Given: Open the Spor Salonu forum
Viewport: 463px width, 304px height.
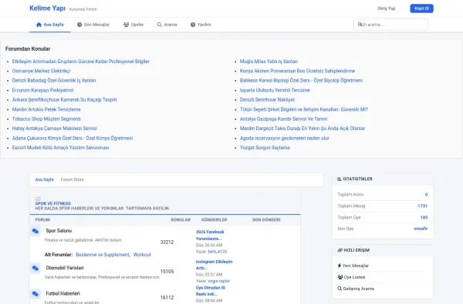Looking at the screenshot, I should 59,231.
